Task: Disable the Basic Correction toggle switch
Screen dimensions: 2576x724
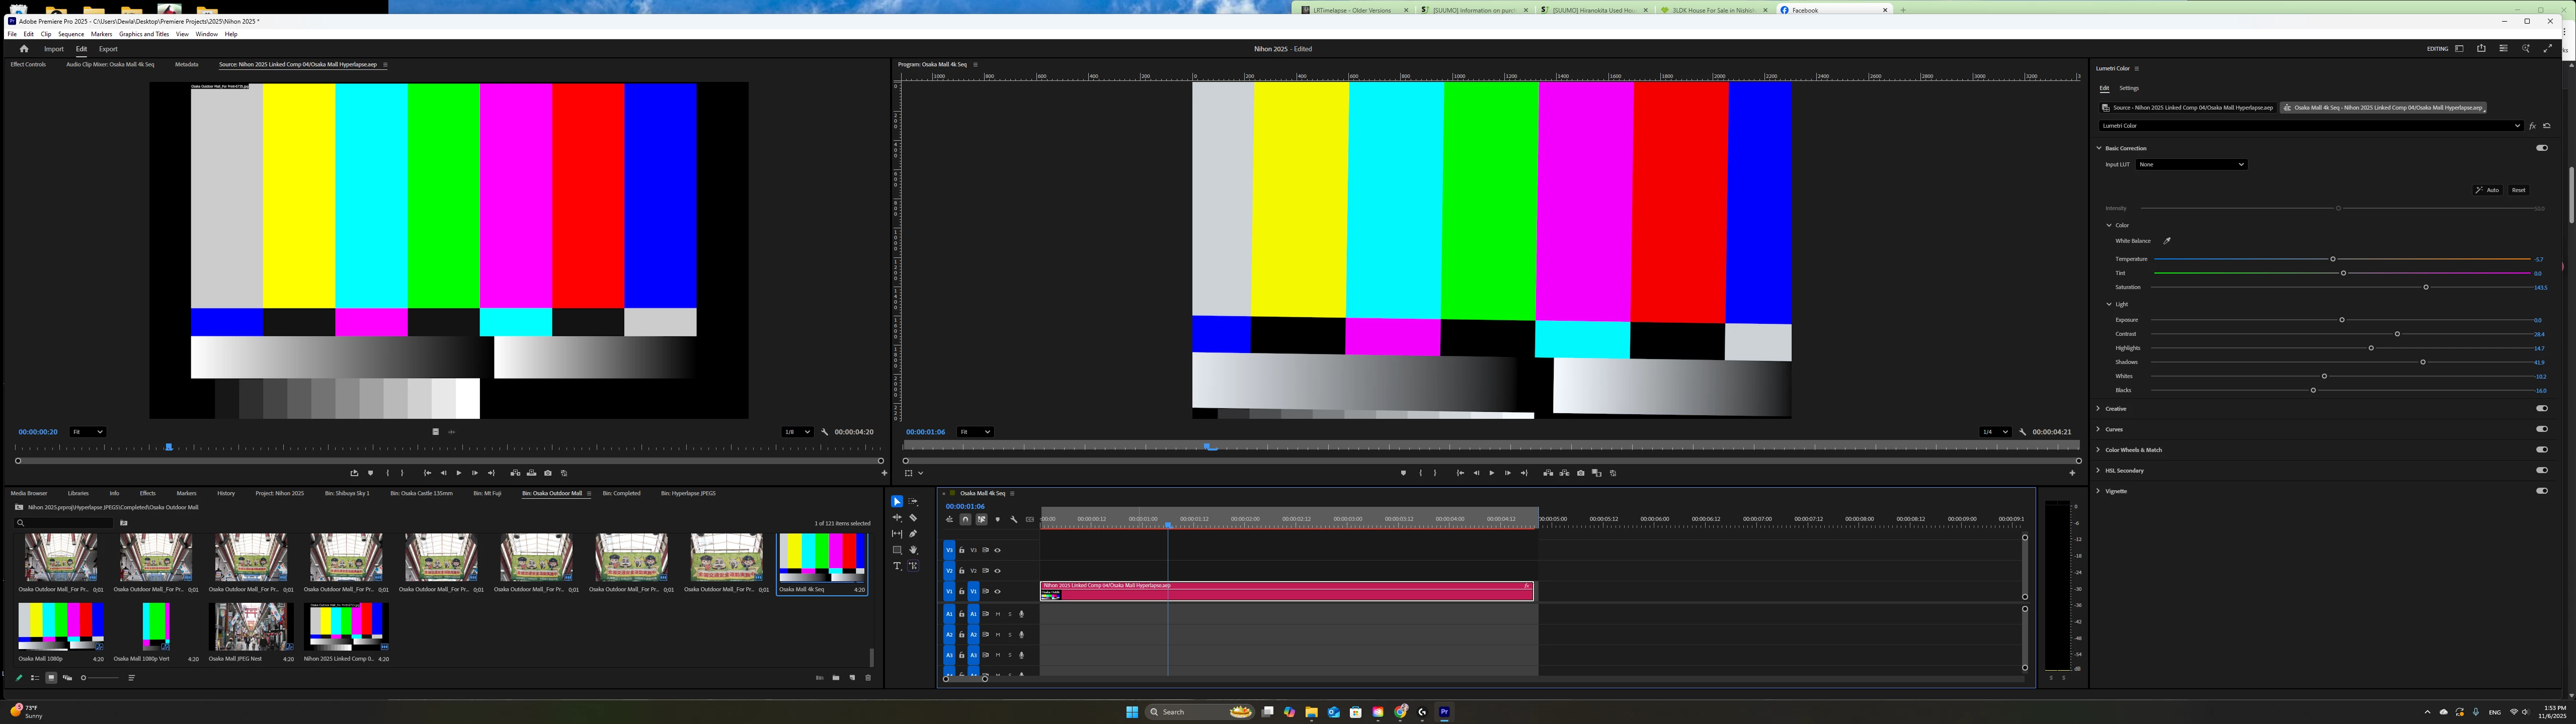Action: (x=2541, y=148)
